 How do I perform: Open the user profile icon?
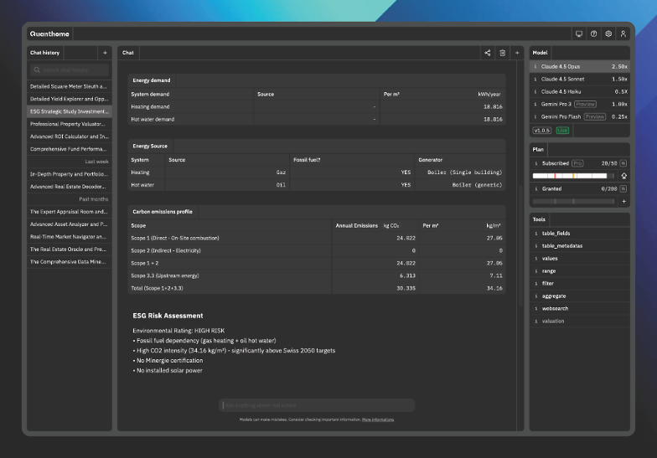point(623,34)
